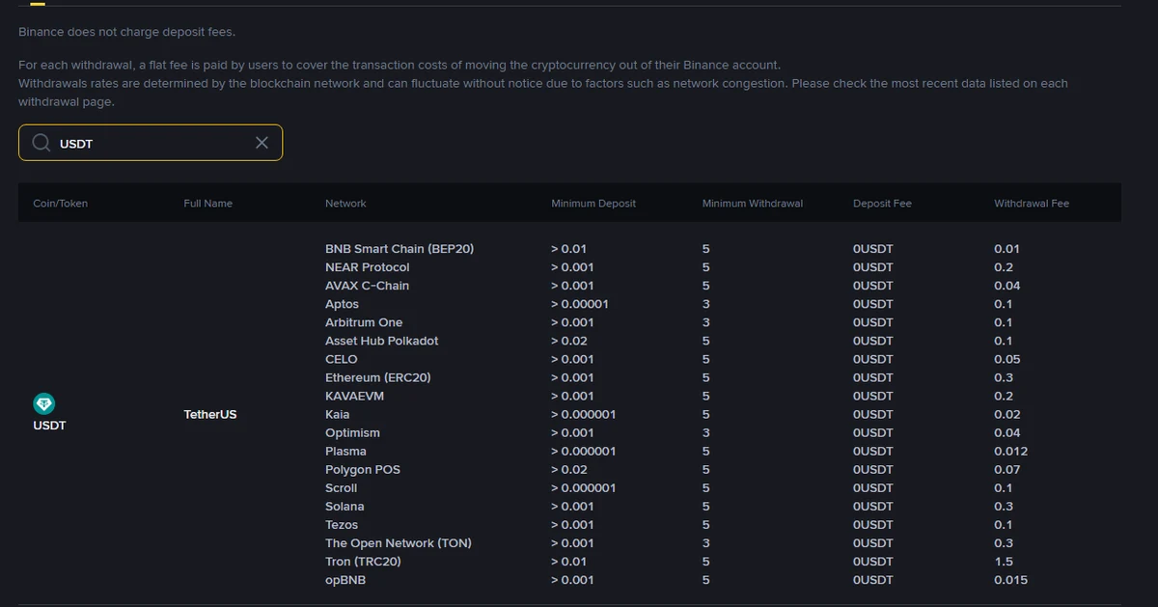Click the > 0.00001 minimum deposit for Aptos
The height and width of the screenshot is (607, 1158).
pyautogui.click(x=579, y=304)
